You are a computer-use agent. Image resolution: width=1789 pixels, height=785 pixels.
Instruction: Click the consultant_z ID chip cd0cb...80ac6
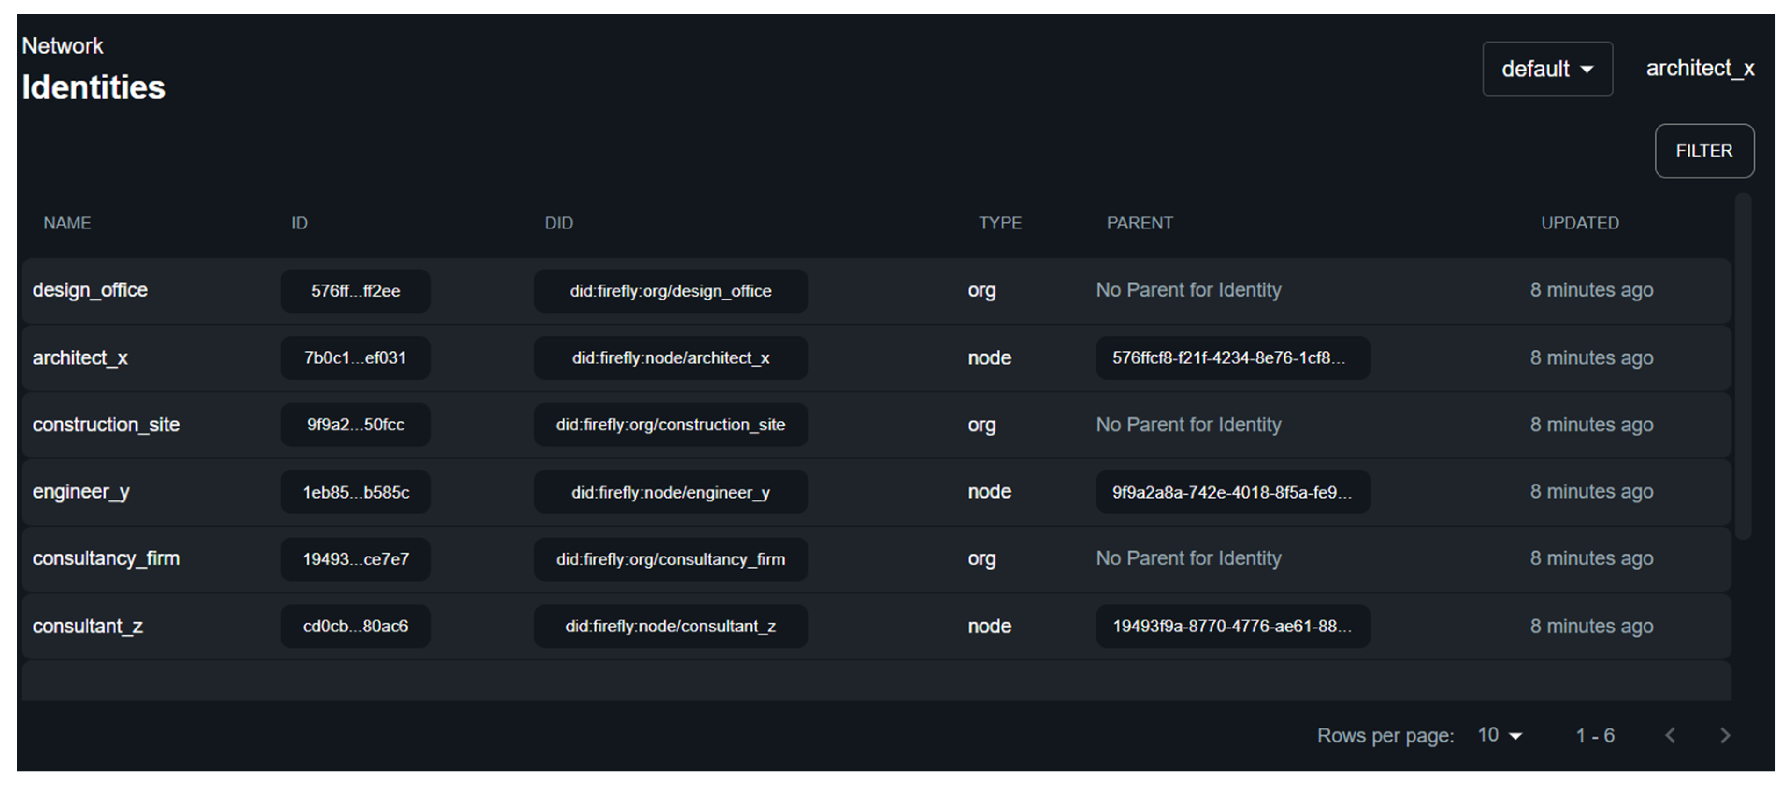point(355,626)
